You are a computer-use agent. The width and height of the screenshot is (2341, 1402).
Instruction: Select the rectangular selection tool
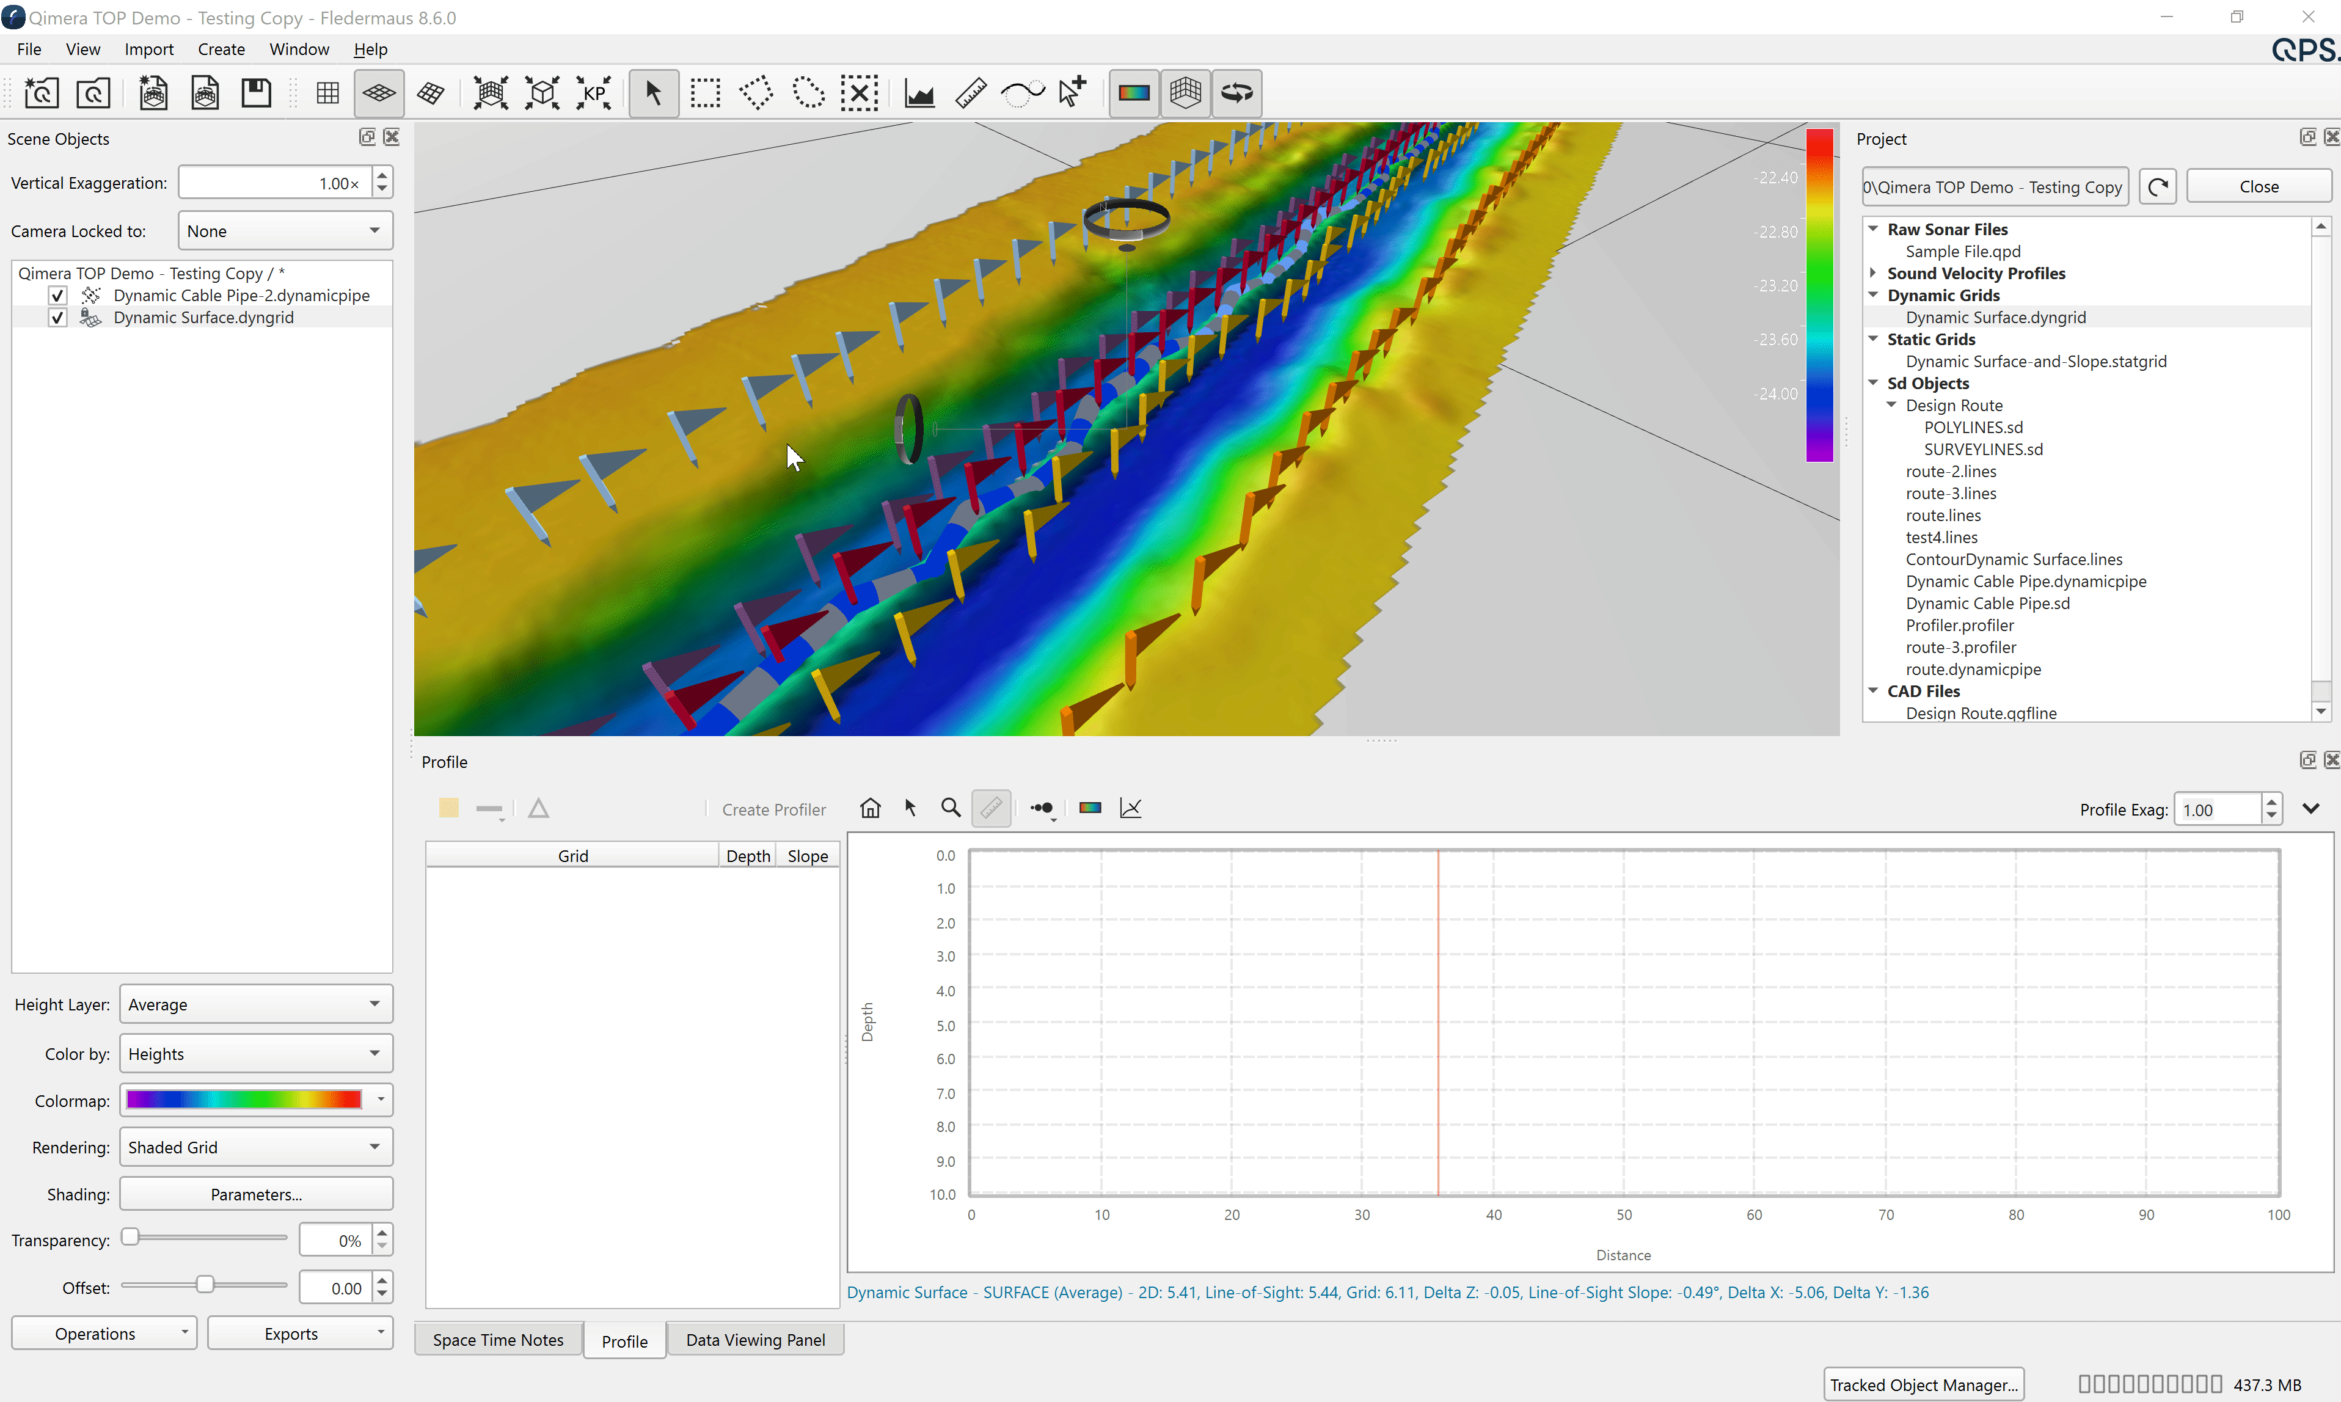pos(705,93)
